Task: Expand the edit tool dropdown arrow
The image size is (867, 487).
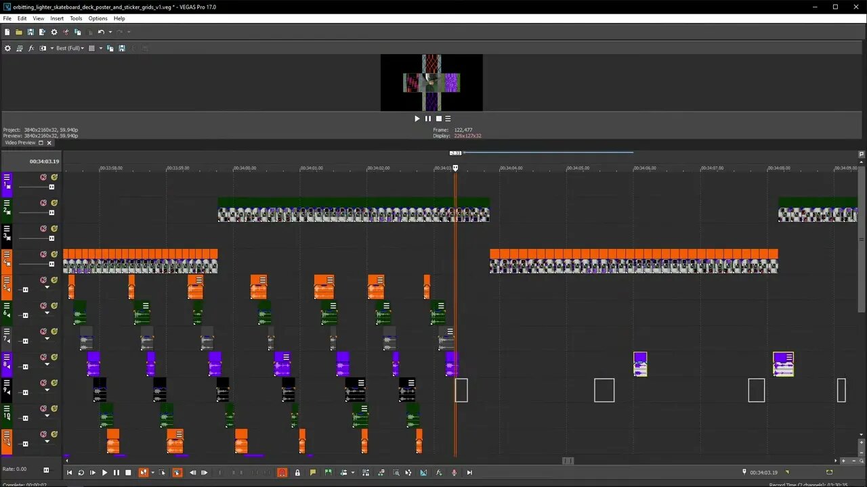Action: point(152,473)
